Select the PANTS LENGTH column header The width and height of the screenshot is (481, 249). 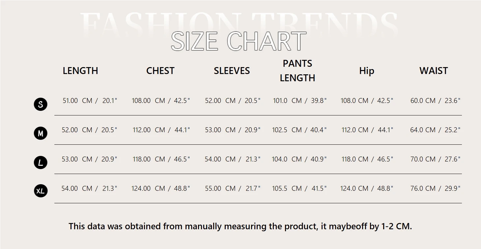tap(297, 71)
